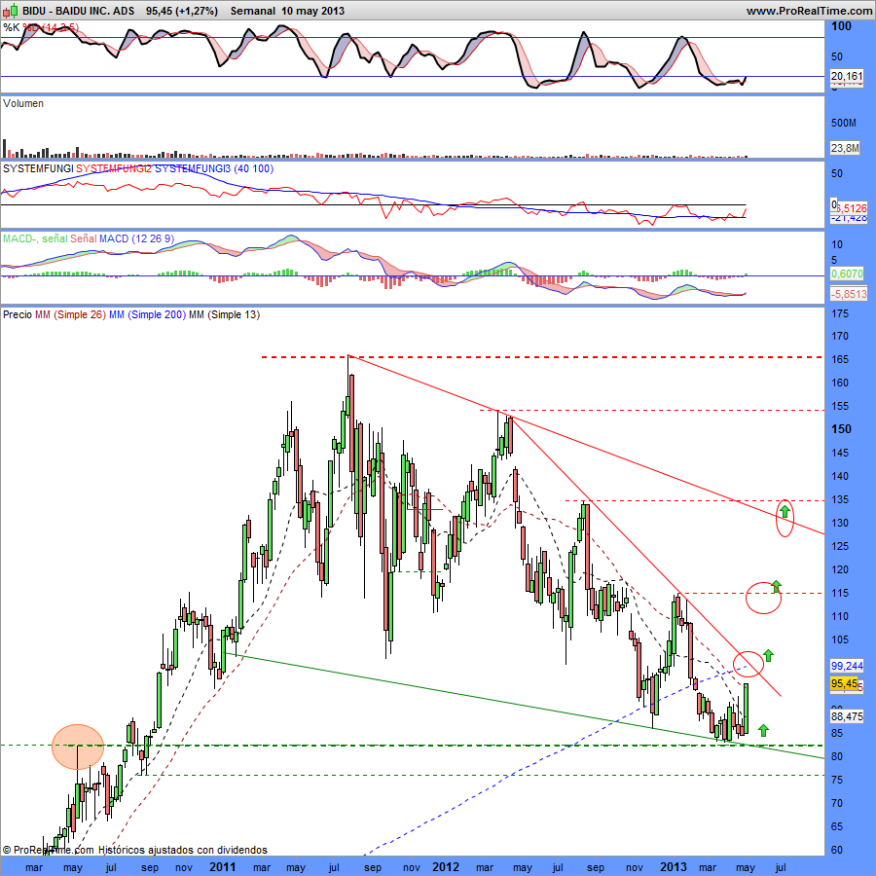The height and width of the screenshot is (876, 876).
Task: Click the candlestick icon beside BIDU title
Action: [x=11, y=11]
